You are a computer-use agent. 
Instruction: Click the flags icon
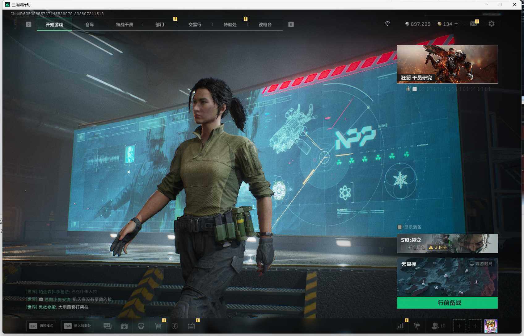click(417, 326)
